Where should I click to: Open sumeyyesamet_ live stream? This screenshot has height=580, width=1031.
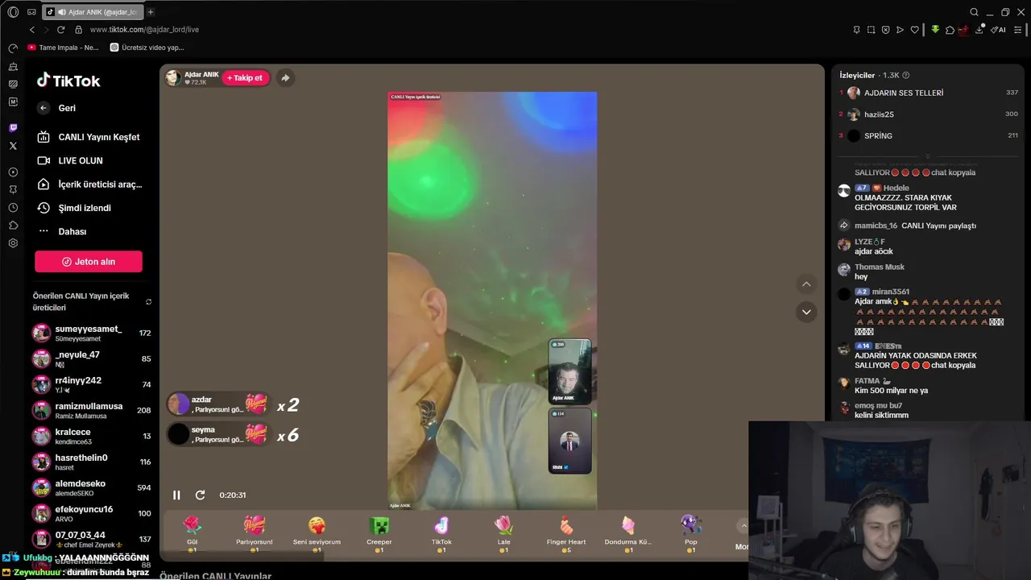tap(92, 333)
